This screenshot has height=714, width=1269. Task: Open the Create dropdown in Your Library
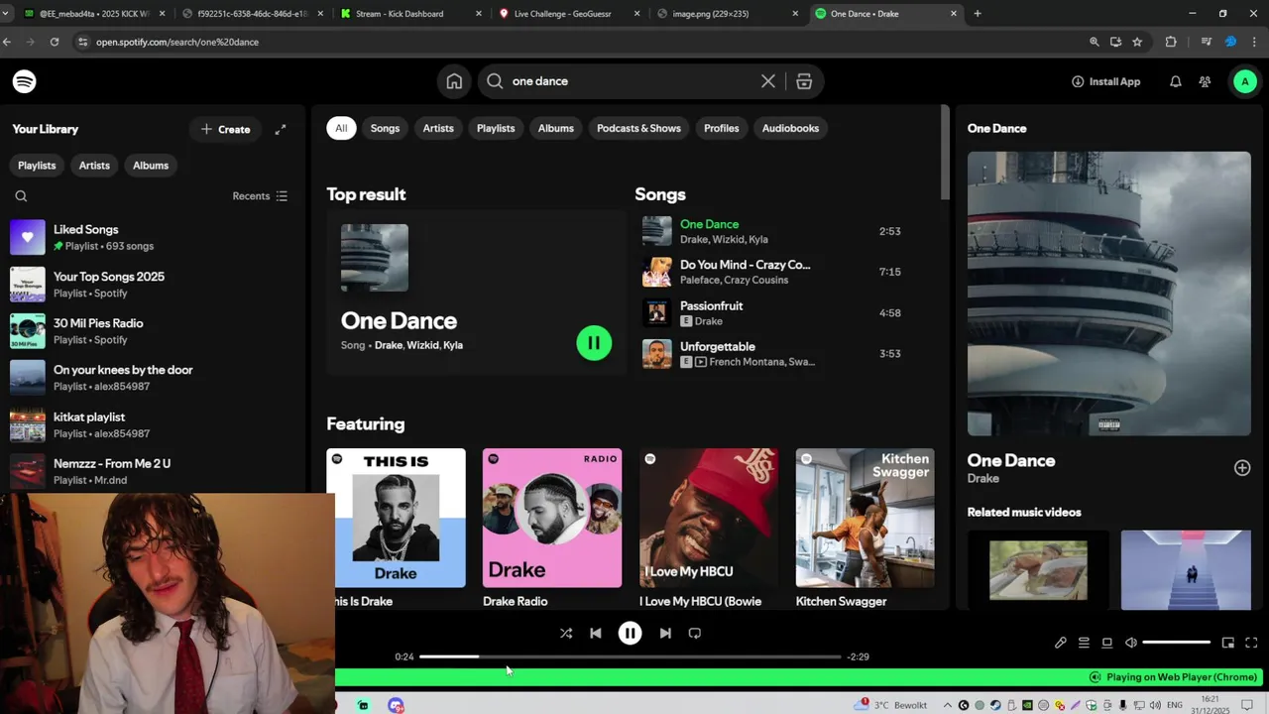click(225, 129)
